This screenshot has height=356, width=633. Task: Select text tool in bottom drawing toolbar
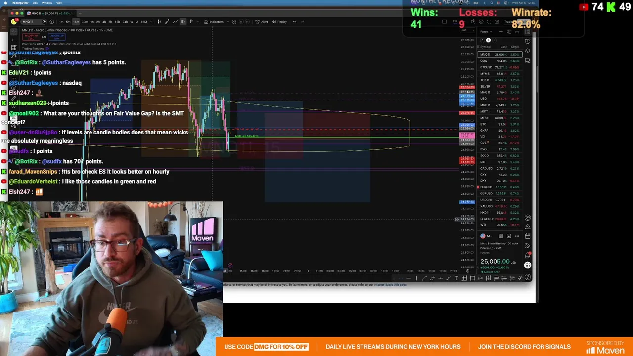[x=456, y=278]
